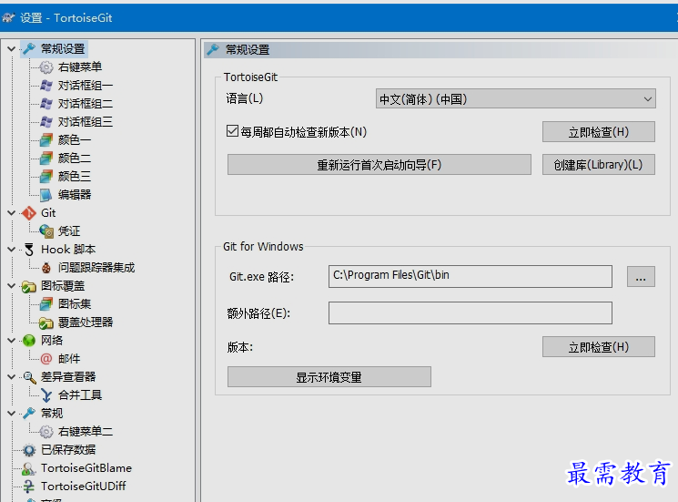The height and width of the screenshot is (502, 678).
Task: Click the hook icon beside Hook 脚本
Action: pyautogui.click(x=29, y=250)
